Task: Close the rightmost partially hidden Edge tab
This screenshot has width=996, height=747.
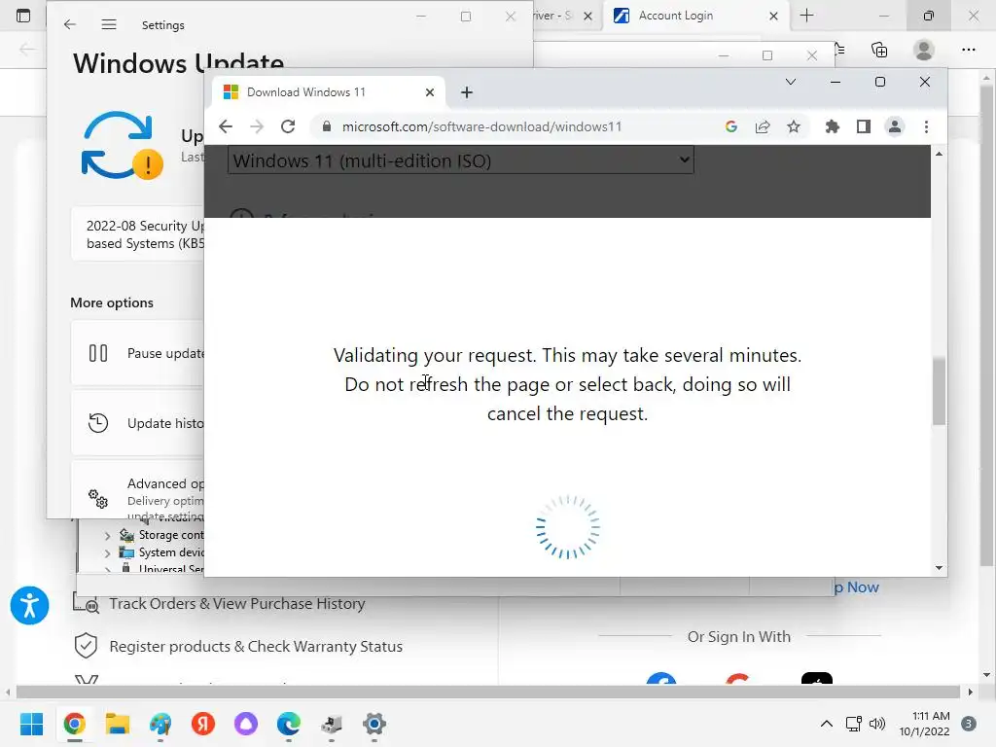Action: tap(588, 16)
